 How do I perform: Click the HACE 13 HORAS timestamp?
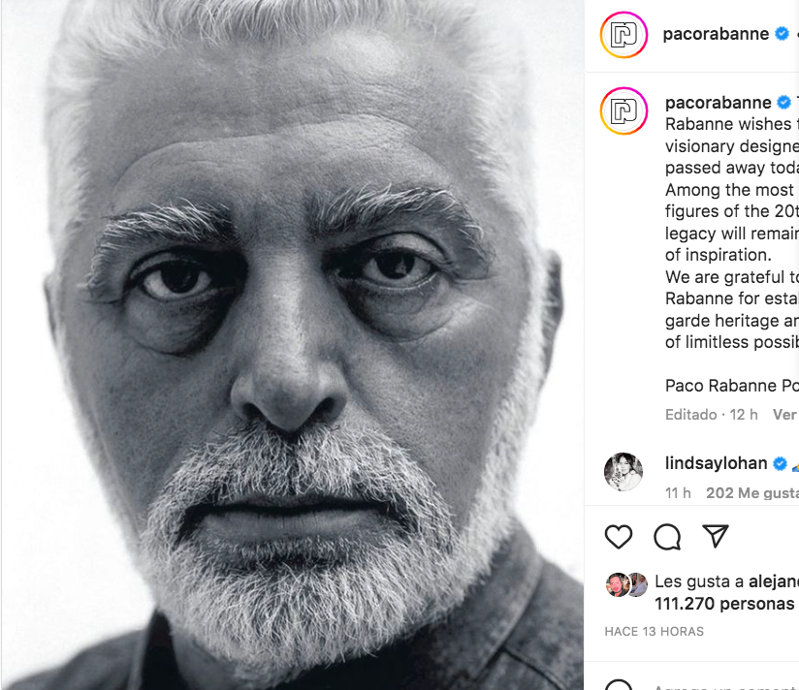click(x=654, y=632)
